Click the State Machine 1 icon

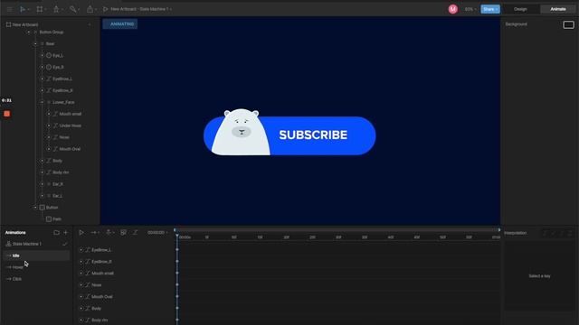coord(8,244)
